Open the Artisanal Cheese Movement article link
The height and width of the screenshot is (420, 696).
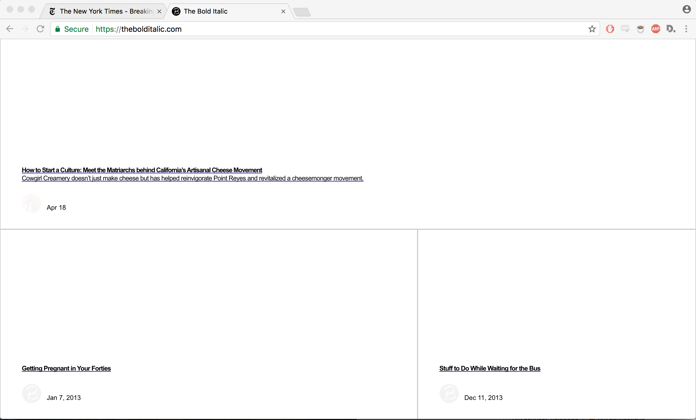[142, 170]
